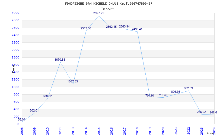Click the x-axis year 2017
This screenshot has height=136, width=217.
point(125,131)
